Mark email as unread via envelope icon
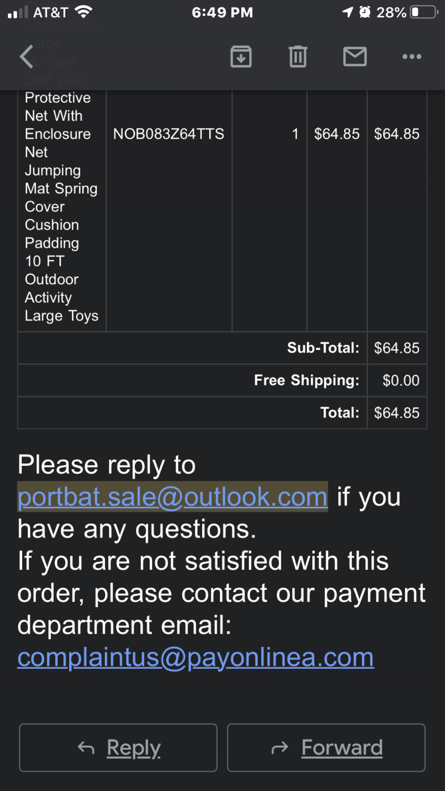This screenshot has height=791, width=445. pyautogui.click(x=355, y=56)
